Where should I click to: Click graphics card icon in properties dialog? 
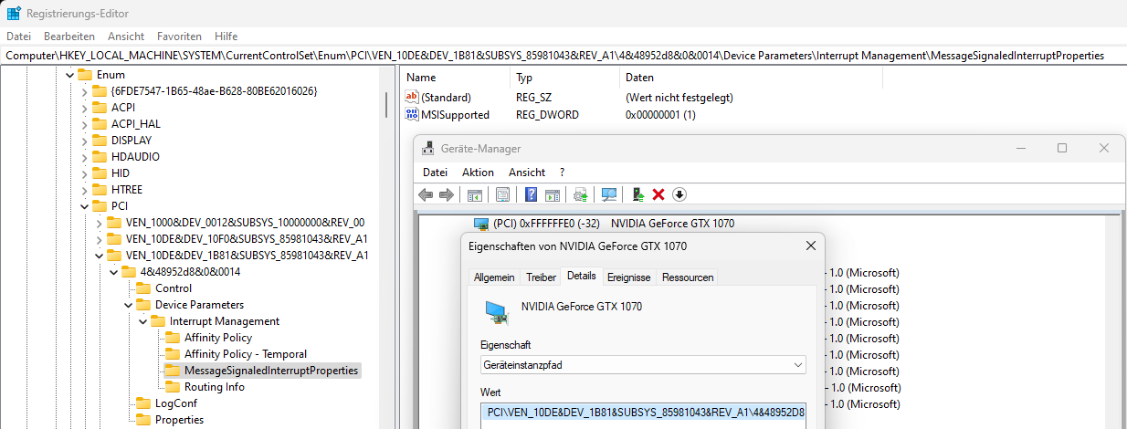(497, 312)
